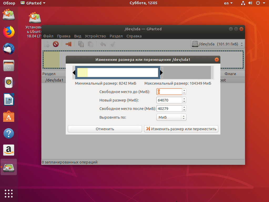Click 'Изменить размер или переместить' button
The height and width of the screenshot is (202, 269).
181,129
